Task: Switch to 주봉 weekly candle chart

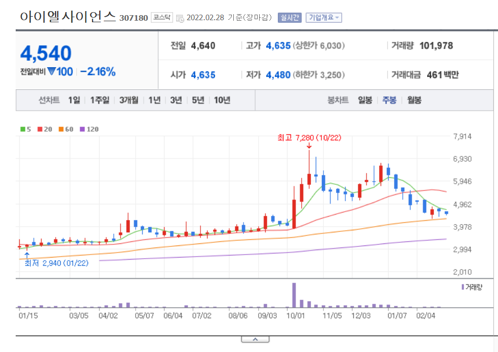Action: [389, 100]
